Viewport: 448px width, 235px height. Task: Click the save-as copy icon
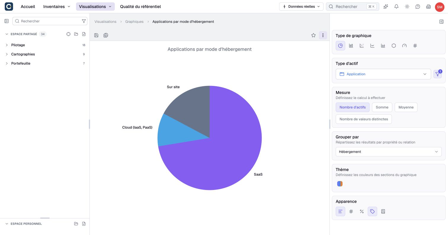pos(106,35)
